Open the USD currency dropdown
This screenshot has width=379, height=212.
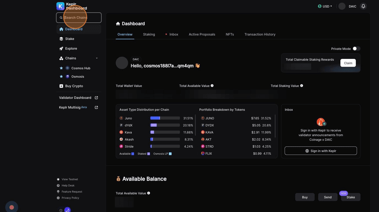click(325, 6)
